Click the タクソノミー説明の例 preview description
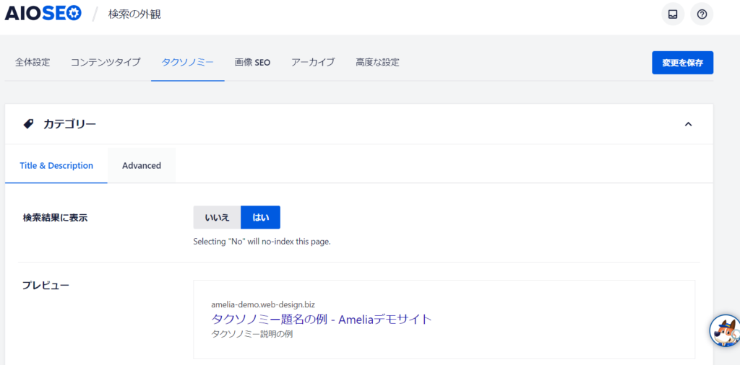The height and width of the screenshot is (365, 740). coord(251,334)
